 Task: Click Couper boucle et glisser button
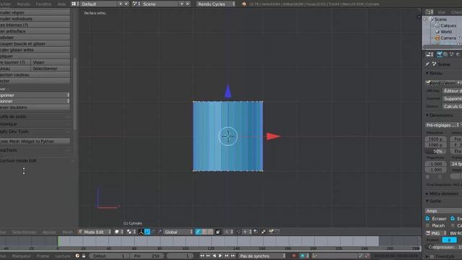35,43
